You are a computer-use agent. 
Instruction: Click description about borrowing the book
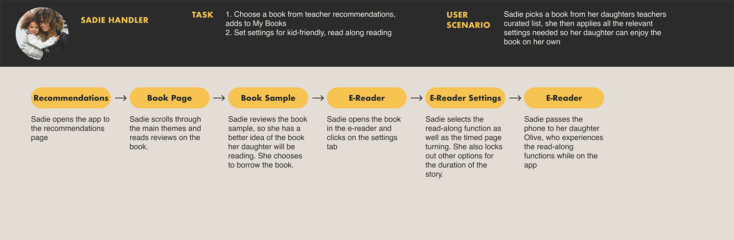coord(268,142)
